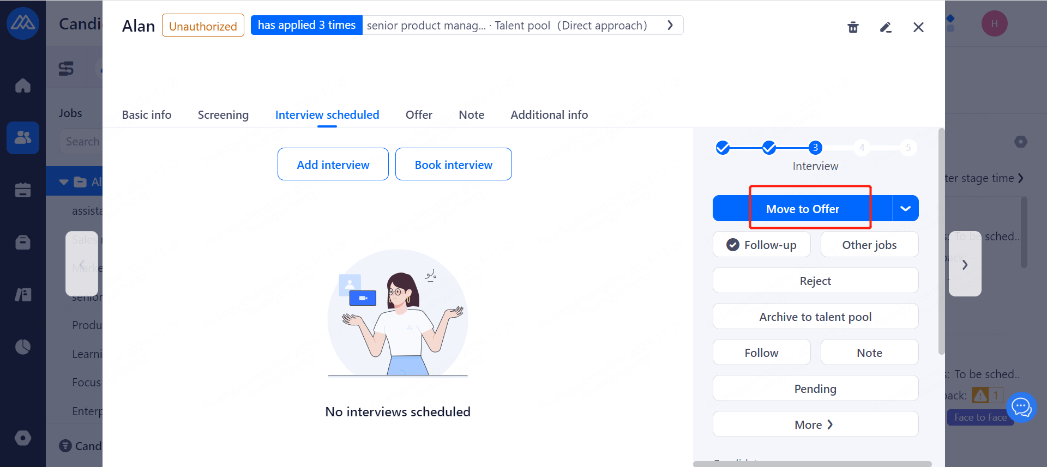
Task: Click the Moka logo icon in sidebar
Action: pyautogui.click(x=23, y=23)
